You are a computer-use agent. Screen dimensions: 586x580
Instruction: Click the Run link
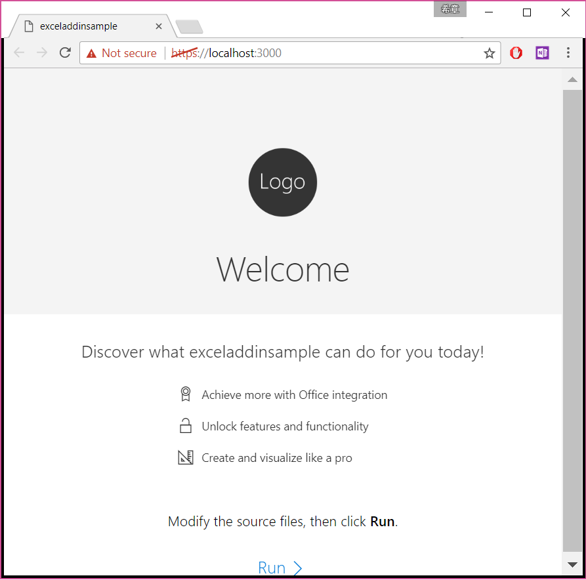[x=272, y=567]
